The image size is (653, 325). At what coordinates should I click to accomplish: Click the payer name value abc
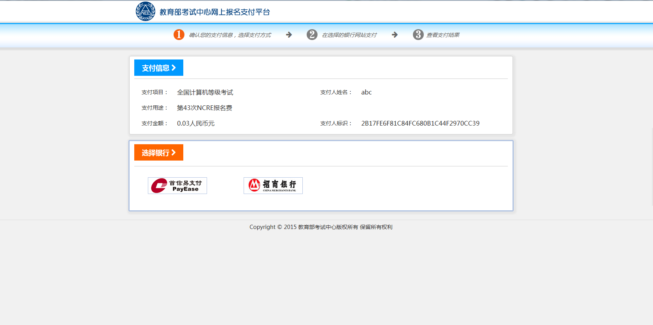pyautogui.click(x=366, y=92)
